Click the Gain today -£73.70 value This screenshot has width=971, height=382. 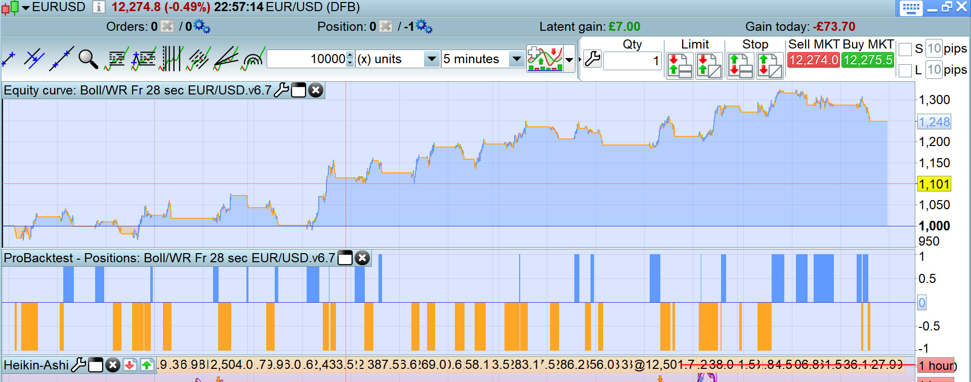[834, 27]
